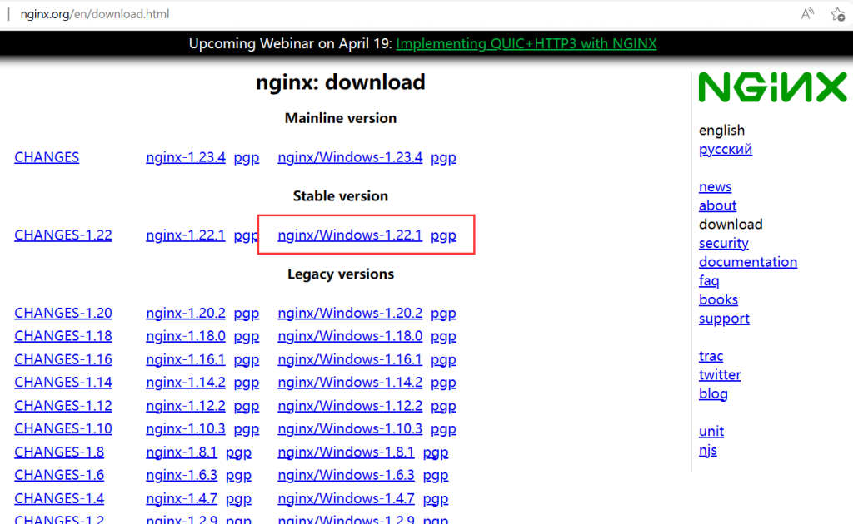Viewport: 853px width, 524px height.
Task: Open CHANGES-1.22 link
Action: click(x=63, y=235)
